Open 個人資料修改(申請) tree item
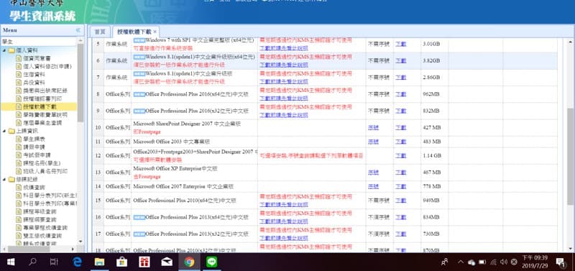Viewport: 575px width, 271px height. (x=47, y=66)
